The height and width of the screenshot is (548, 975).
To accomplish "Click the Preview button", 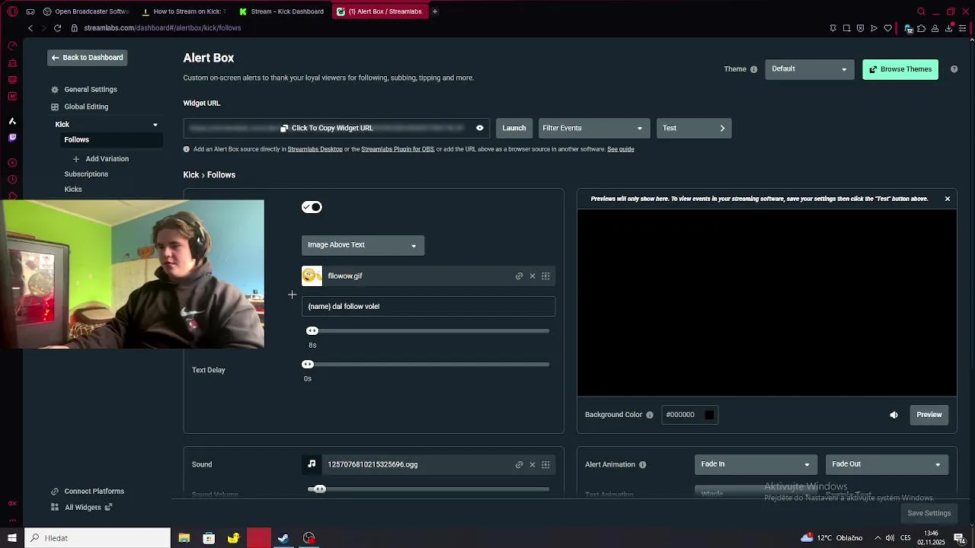I will [929, 415].
